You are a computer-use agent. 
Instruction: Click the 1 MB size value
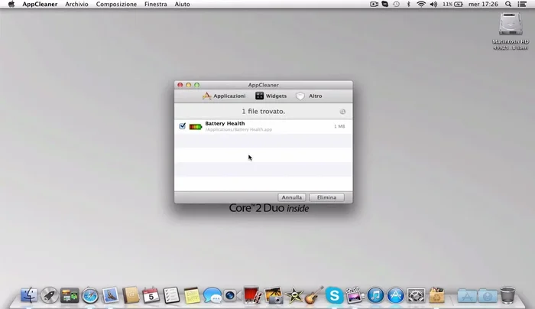[339, 126]
